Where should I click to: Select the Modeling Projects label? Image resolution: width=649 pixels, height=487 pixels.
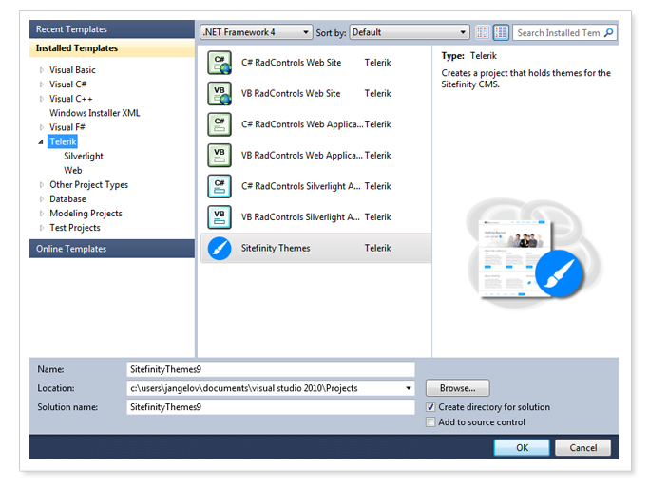86,214
